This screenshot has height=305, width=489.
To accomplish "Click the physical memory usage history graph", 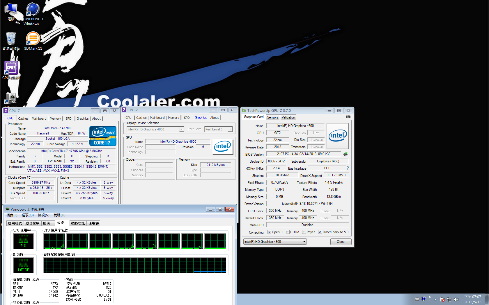I will 135,265.
